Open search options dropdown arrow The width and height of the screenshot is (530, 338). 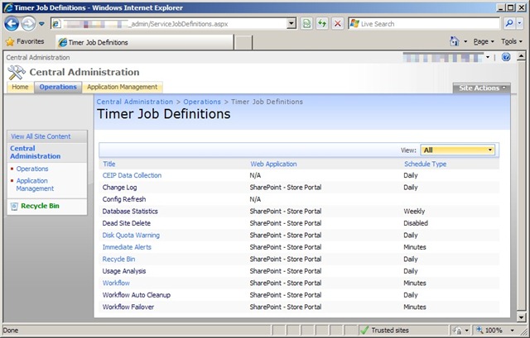pyautogui.click(x=519, y=23)
